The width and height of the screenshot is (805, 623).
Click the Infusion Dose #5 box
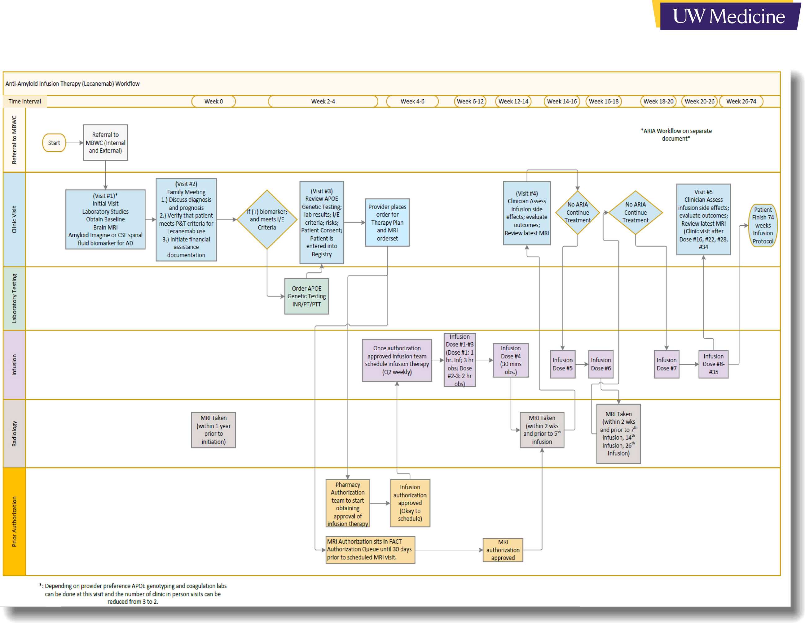click(562, 364)
